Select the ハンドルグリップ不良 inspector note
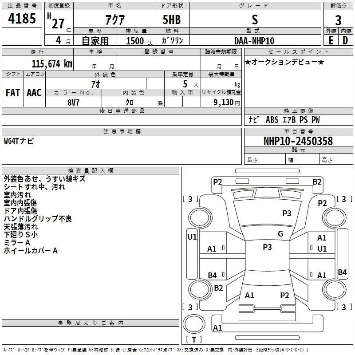This screenshot has width=355, height=355. point(38,219)
